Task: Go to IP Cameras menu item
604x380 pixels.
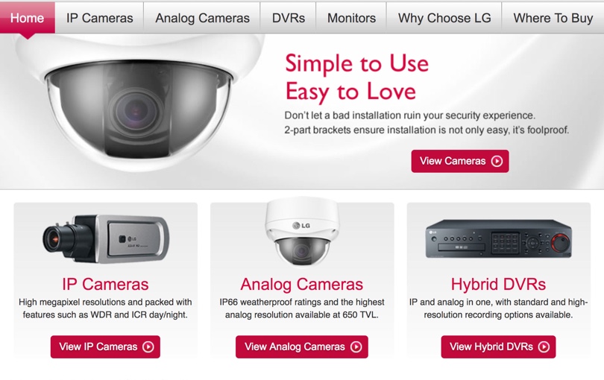Action: click(99, 18)
